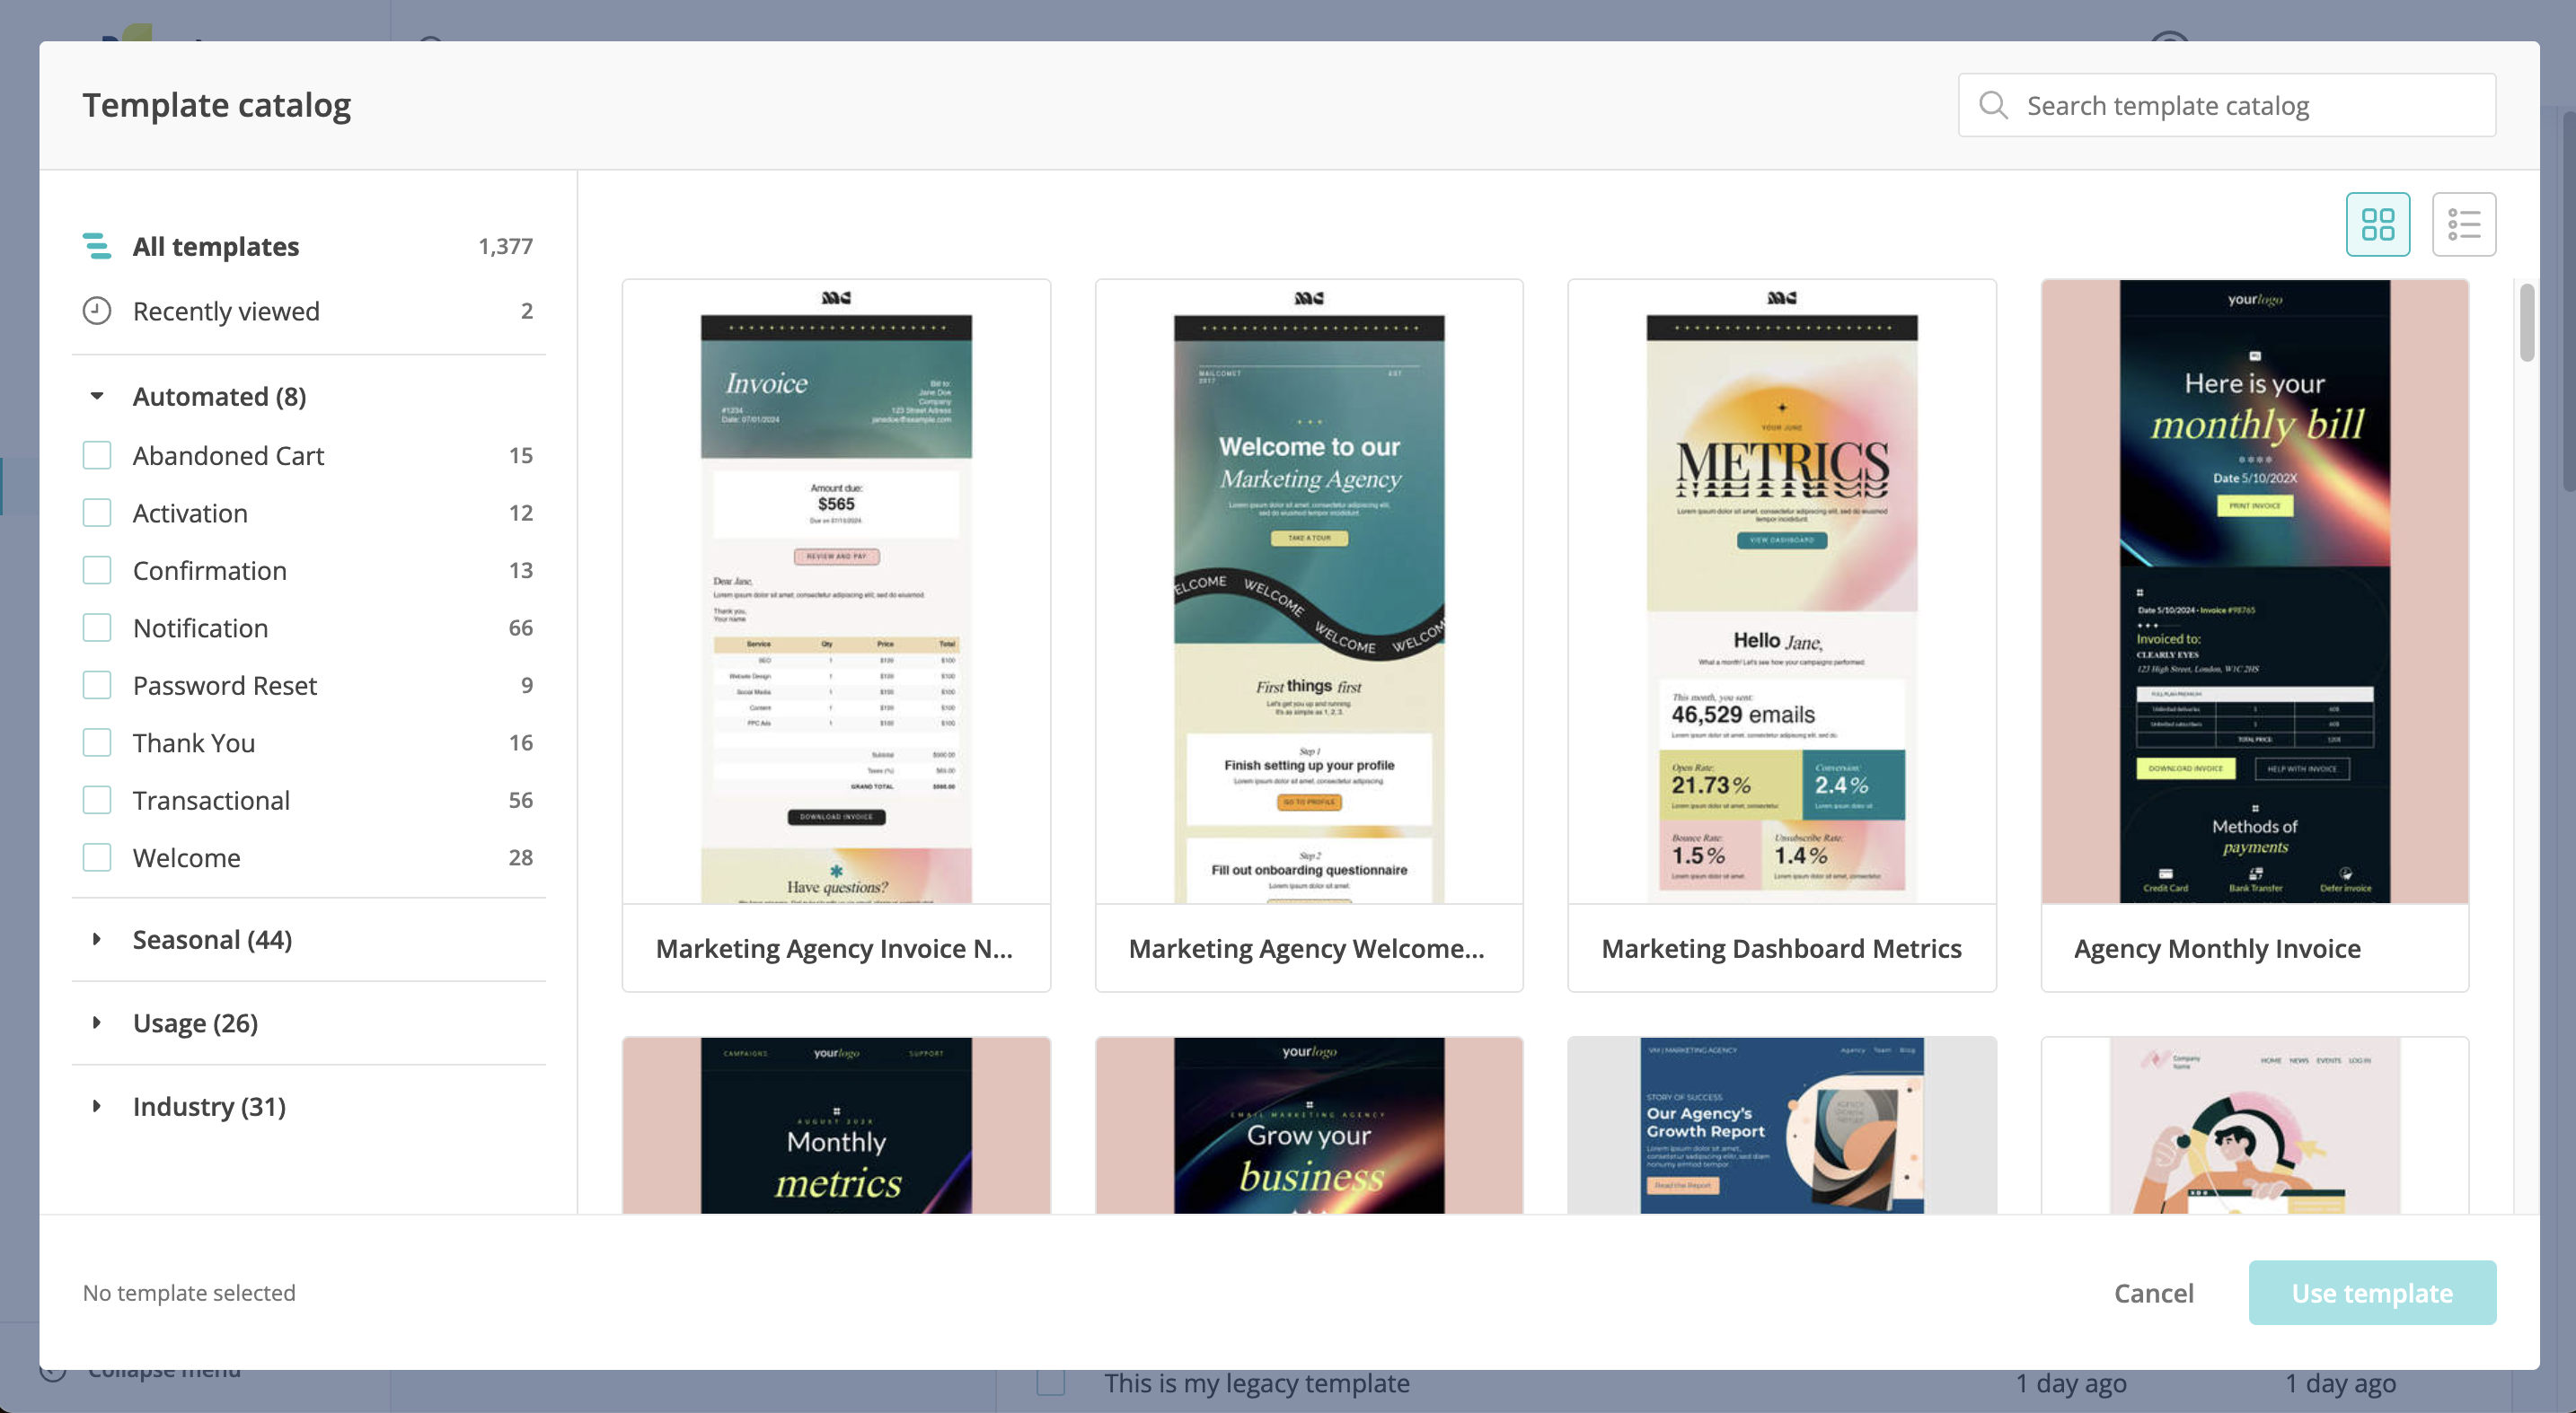Select Marketing Agency Welcome template thumbnail
Screen dimensions: 2576x1413
1309,592
